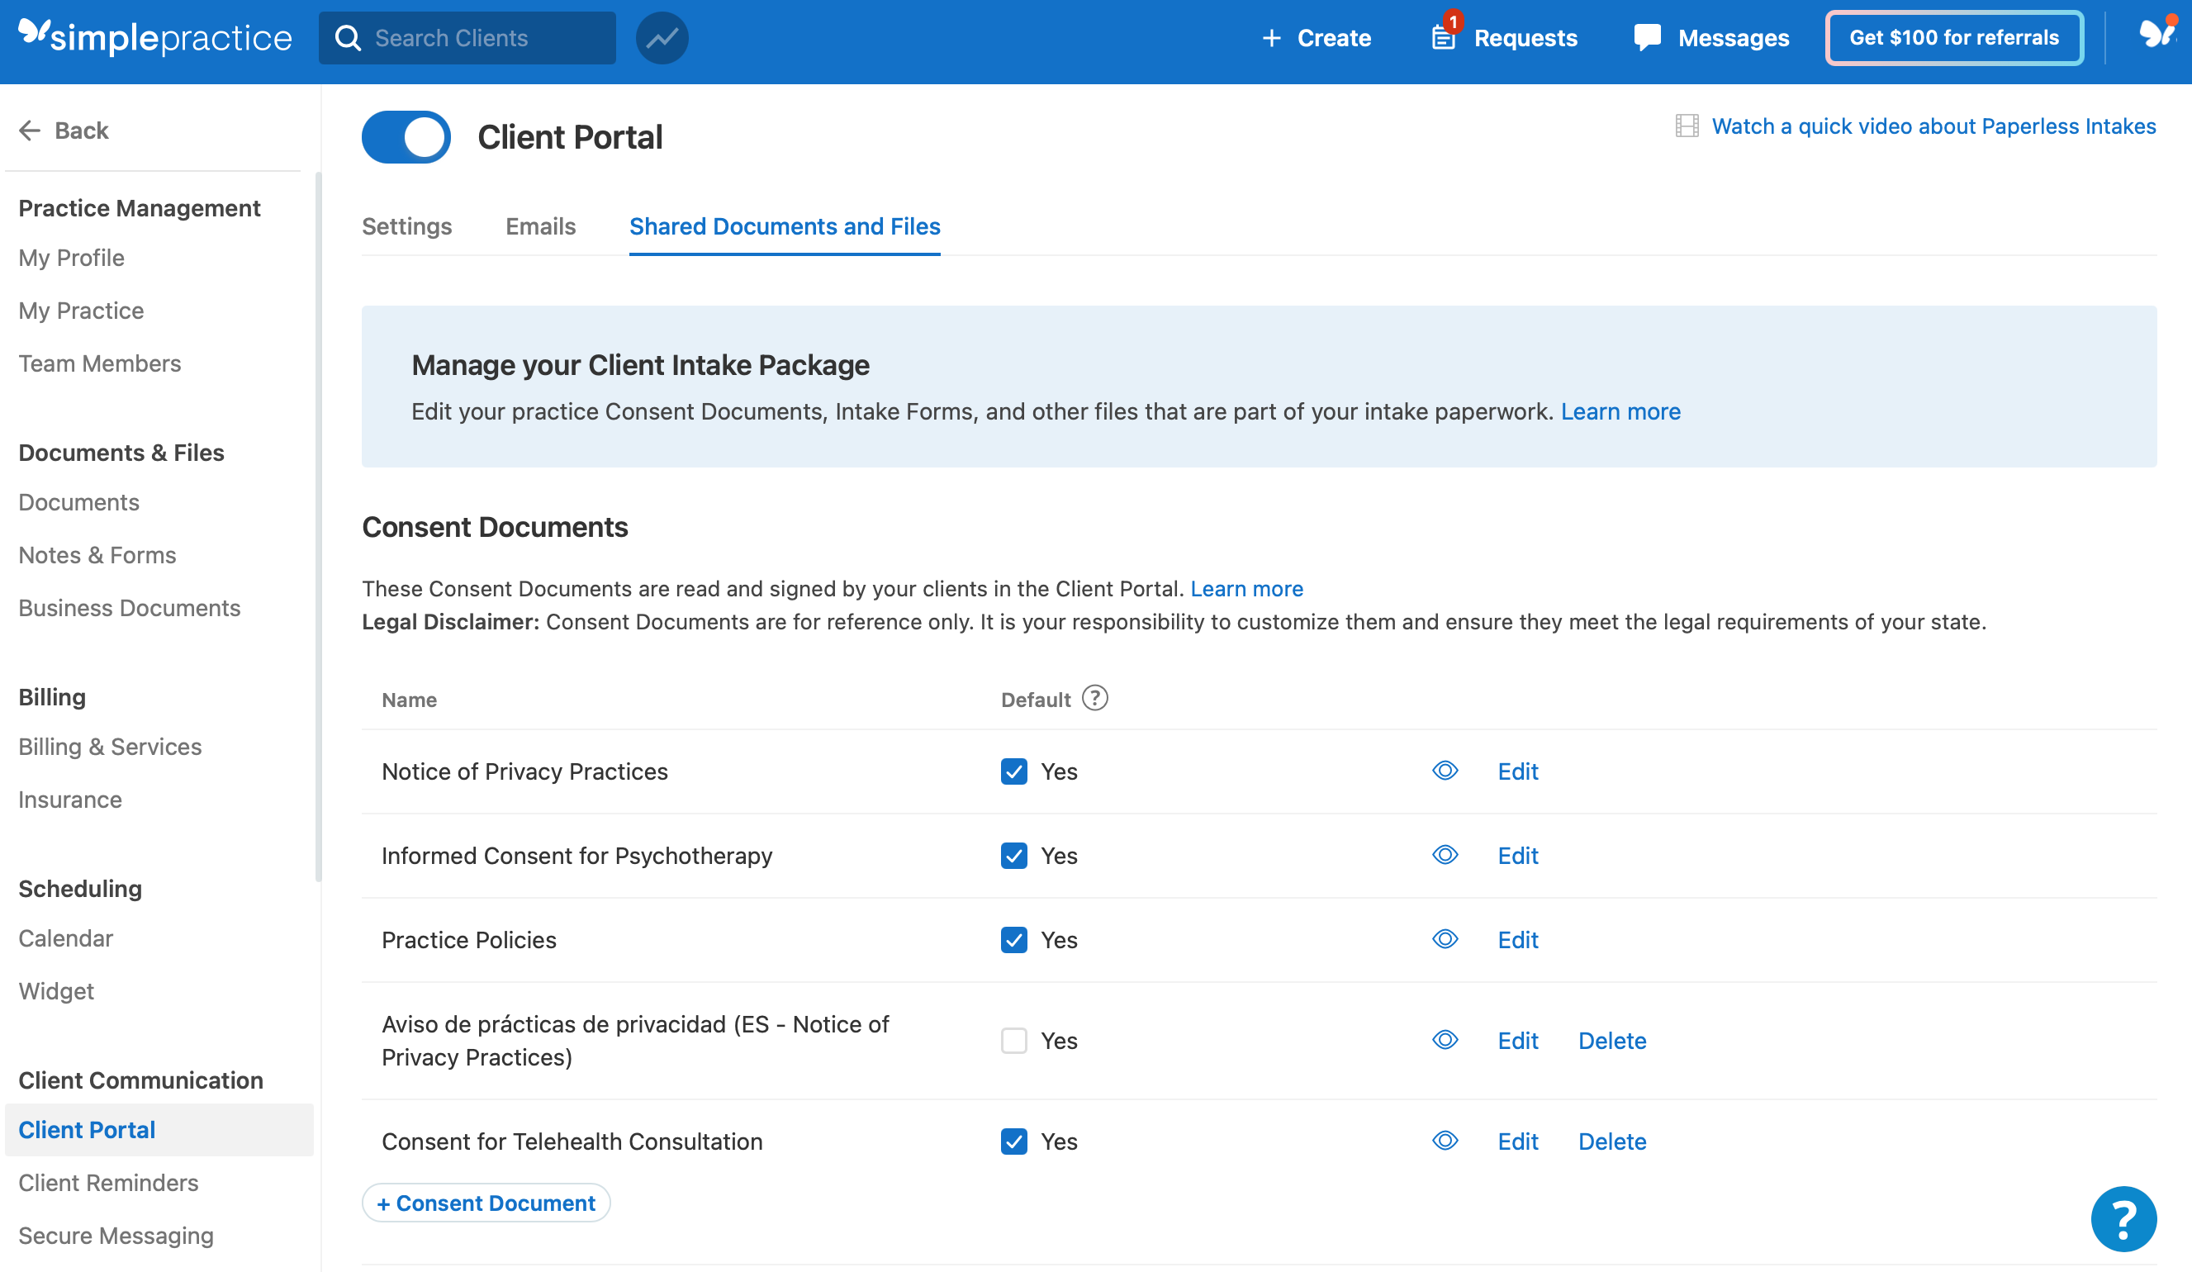Switch to the Emails tab
2192x1272 pixels.
[540, 226]
